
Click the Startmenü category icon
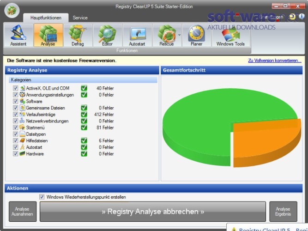click(22, 128)
